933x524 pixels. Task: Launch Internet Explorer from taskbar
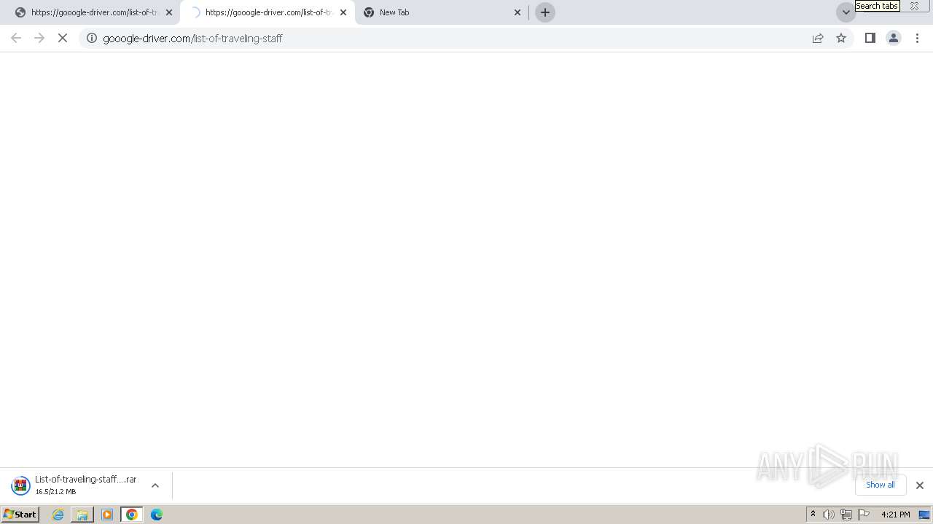click(x=58, y=515)
